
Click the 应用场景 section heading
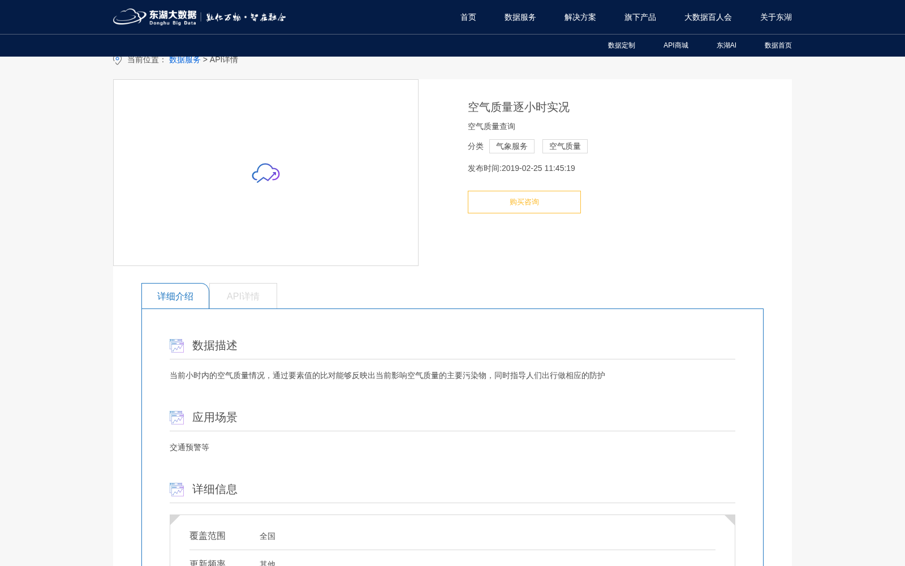click(x=215, y=418)
